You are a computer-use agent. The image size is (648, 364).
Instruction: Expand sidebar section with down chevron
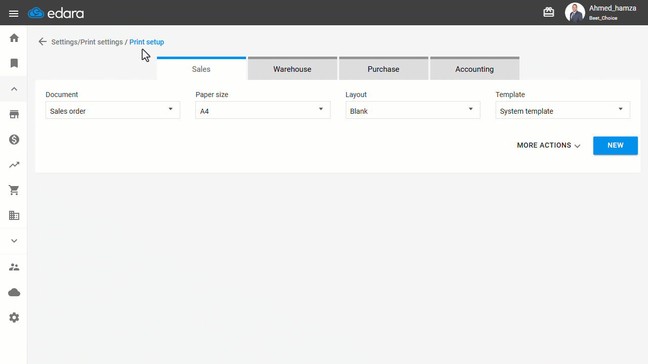click(14, 241)
